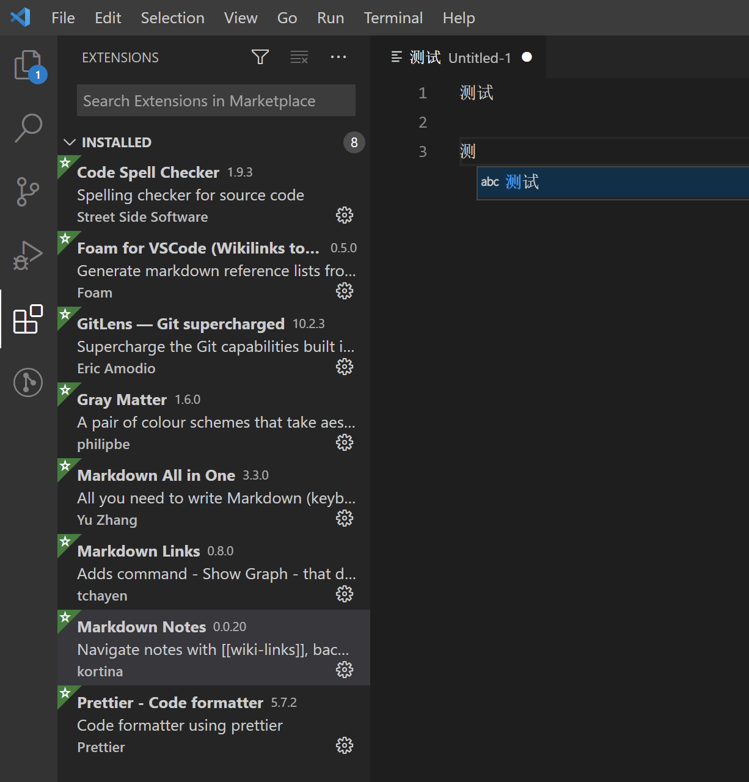The image size is (749, 782).
Task: Select Gray Matter extension
Action: tap(214, 420)
